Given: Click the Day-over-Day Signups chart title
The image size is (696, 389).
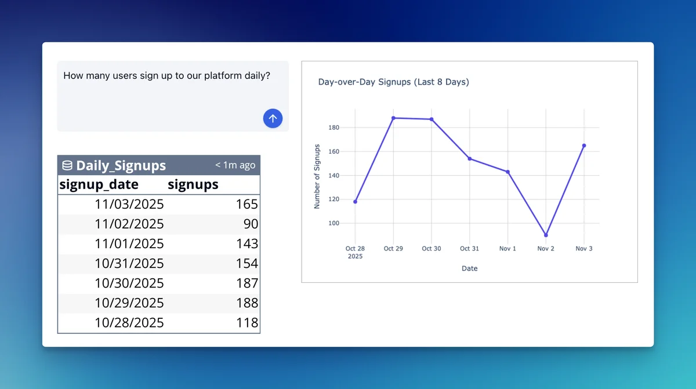Looking at the screenshot, I should pyautogui.click(x=394, y=82).
